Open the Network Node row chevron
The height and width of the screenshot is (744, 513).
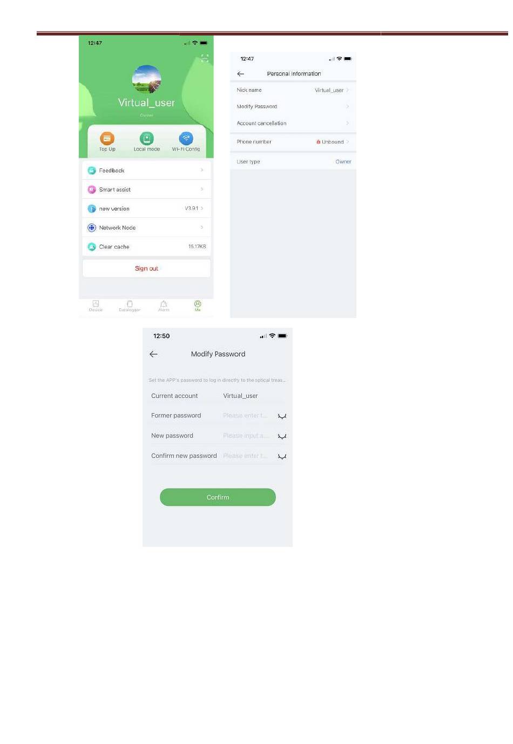point(202,227)
